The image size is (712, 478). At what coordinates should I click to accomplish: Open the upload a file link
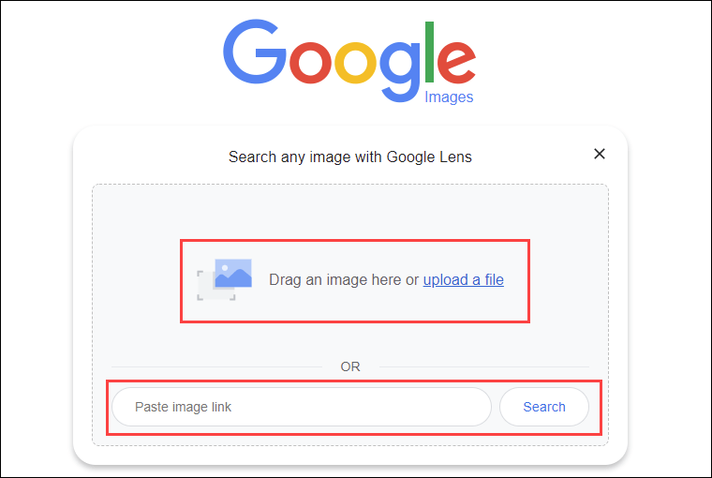click(463, 279)
